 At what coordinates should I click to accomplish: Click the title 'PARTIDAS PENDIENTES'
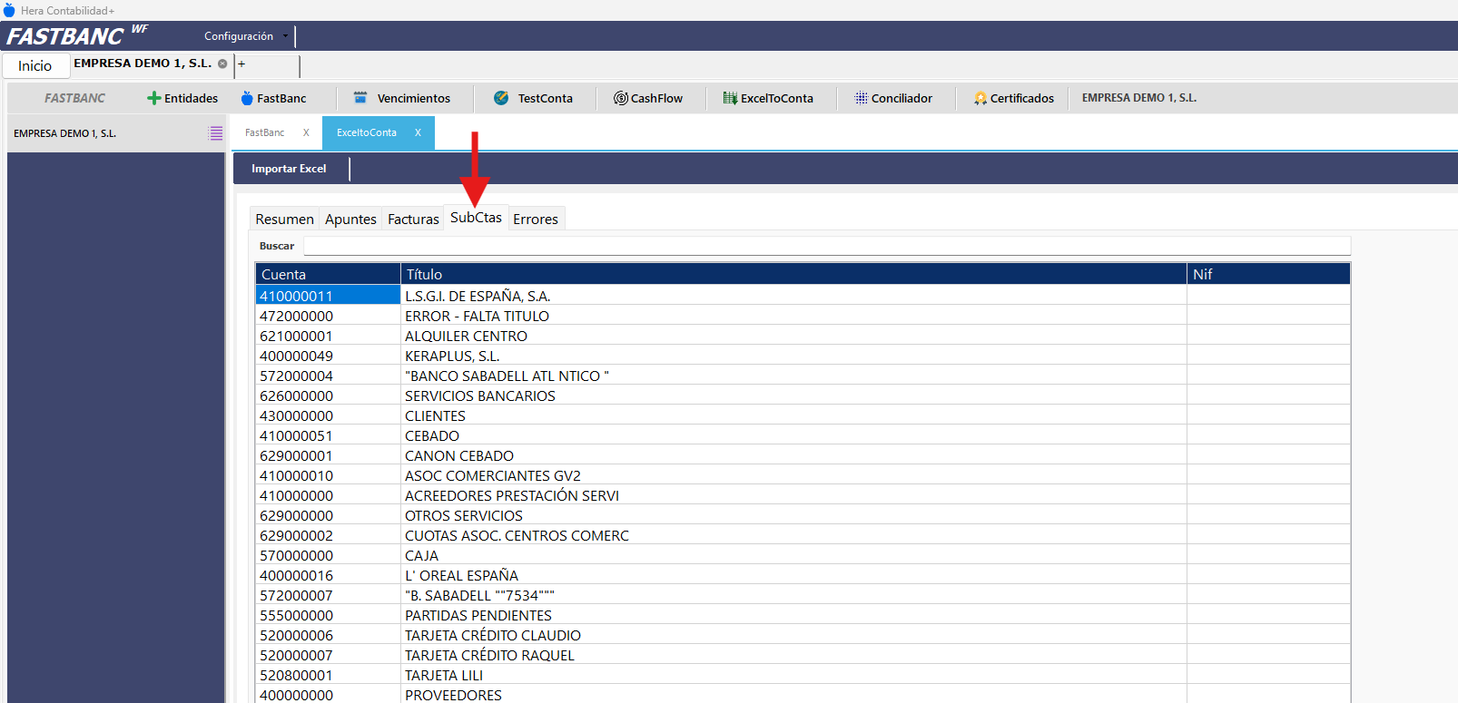pyautogui.click(x=478, y=615)
